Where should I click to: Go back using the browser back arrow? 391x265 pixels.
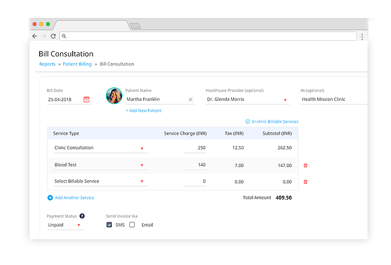(x=35, y=36)
